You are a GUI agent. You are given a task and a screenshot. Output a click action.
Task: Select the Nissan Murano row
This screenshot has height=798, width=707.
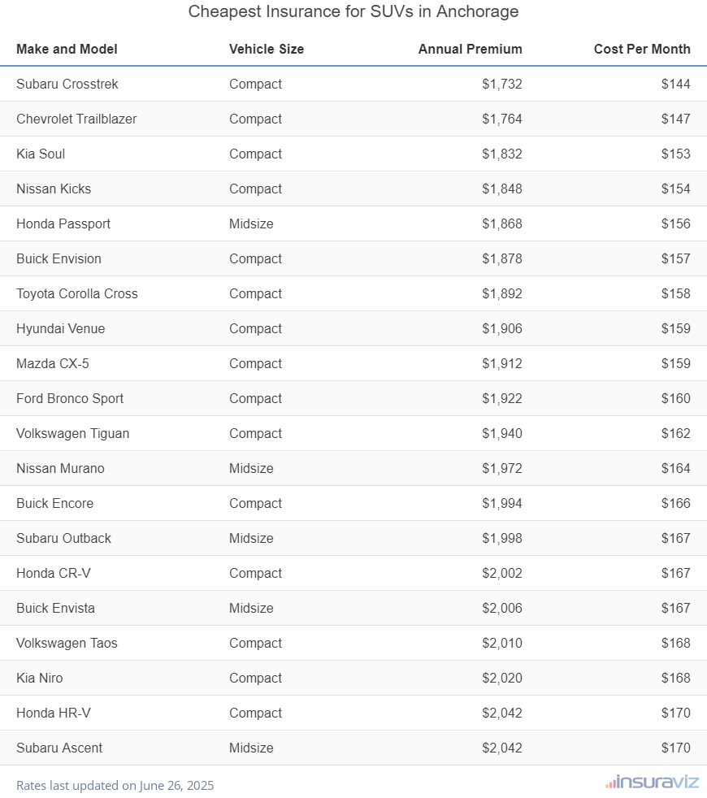click(60, 468)
